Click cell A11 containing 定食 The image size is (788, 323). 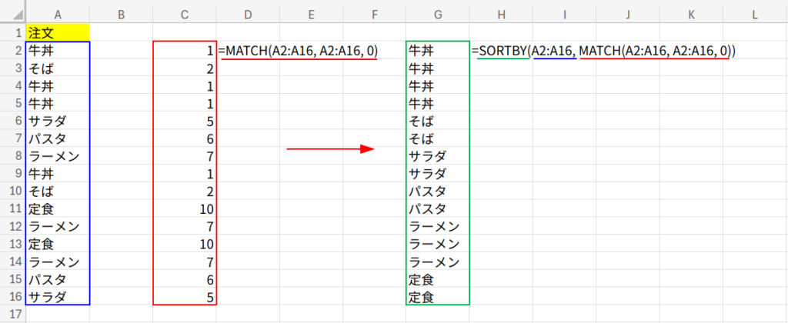[x=58, y=208]
